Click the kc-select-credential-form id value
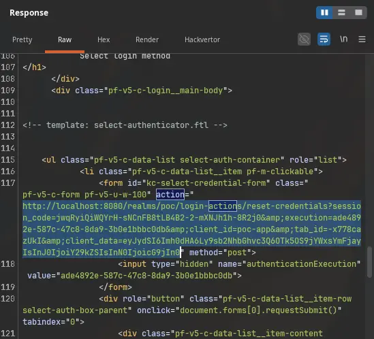Viewport: 374px width, 339px height. (206, 183)
